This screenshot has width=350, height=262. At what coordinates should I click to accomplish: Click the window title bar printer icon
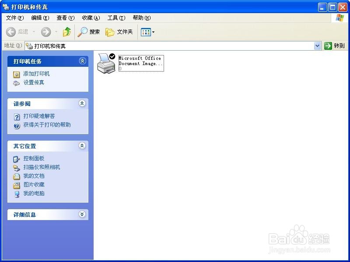(x=6, y=7)
